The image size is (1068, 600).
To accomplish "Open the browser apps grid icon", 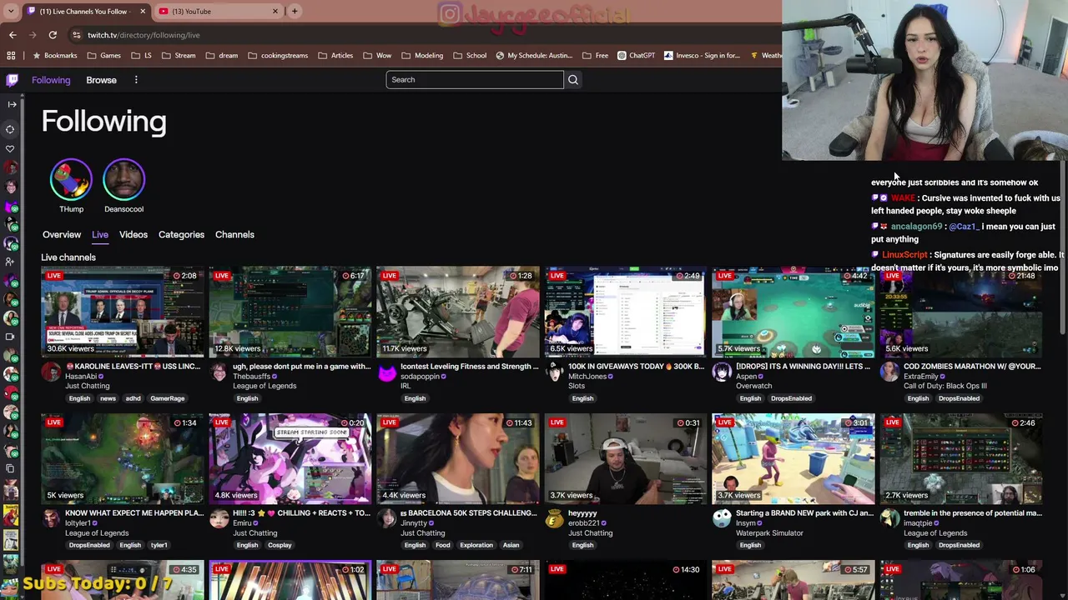I will pos(11,56).
